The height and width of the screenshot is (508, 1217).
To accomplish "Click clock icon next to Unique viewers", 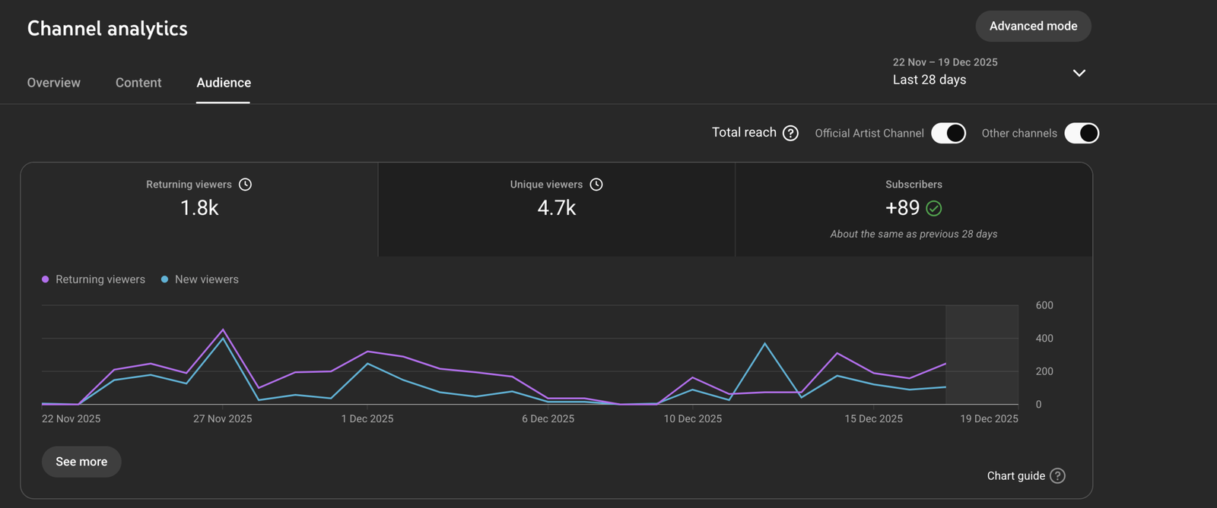I will [596, 185].
